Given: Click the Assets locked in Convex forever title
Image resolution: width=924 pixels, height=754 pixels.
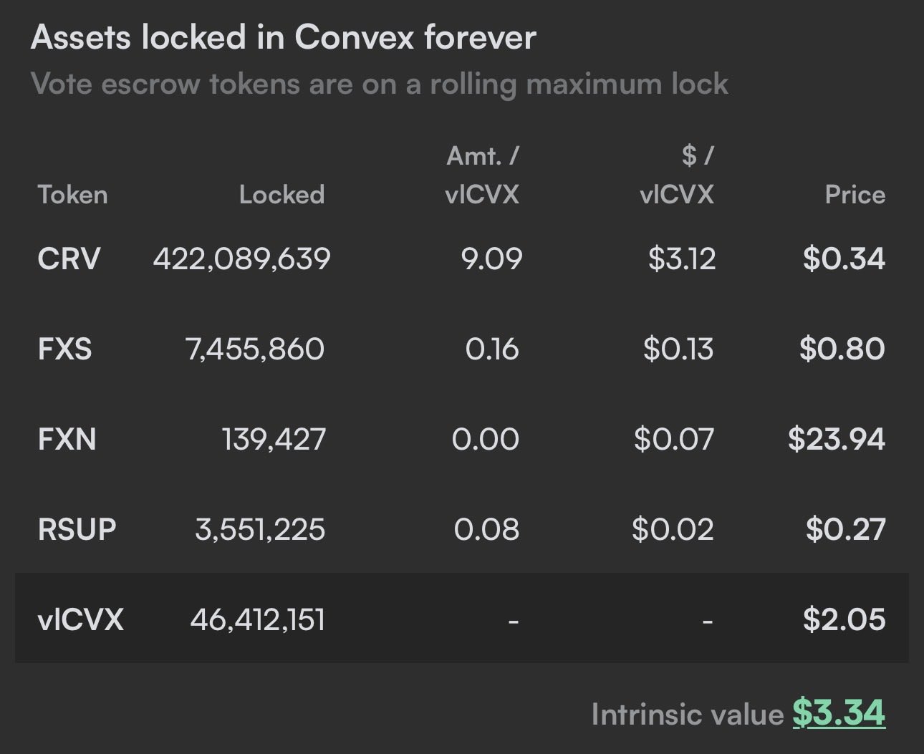Looking at the screenshot, I should [283, 37].
